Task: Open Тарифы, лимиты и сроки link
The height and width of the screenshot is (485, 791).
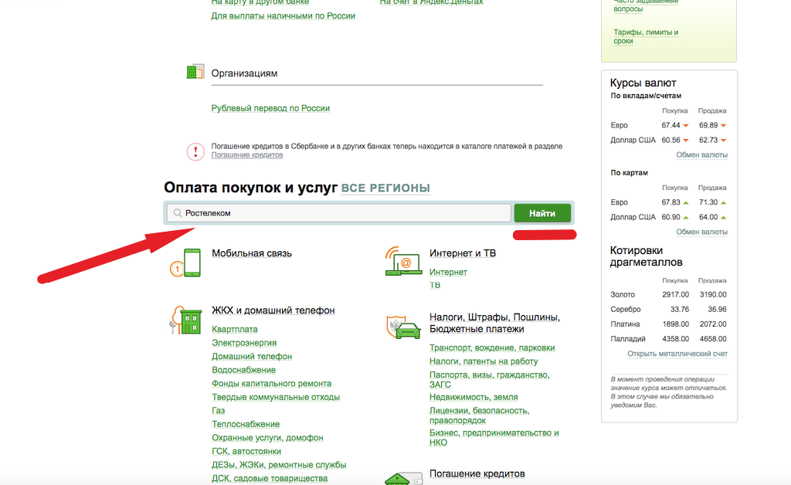Action: 646,36
